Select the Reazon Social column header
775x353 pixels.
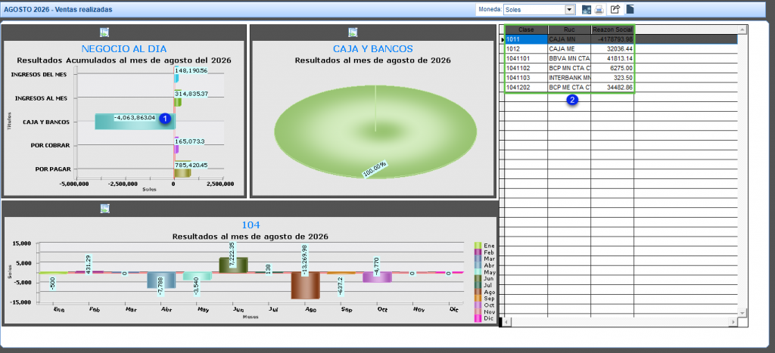coord(612,29)
